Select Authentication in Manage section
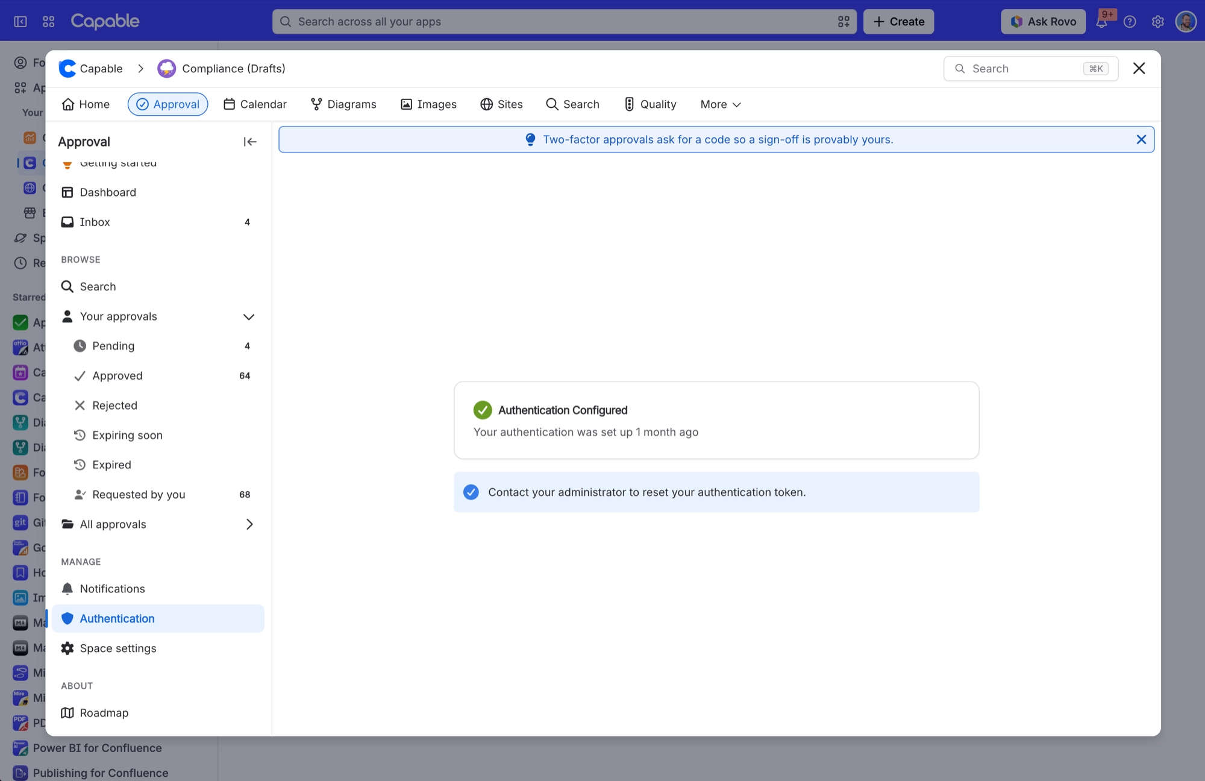Screen dimensions: 1205x781 point(158,618)
